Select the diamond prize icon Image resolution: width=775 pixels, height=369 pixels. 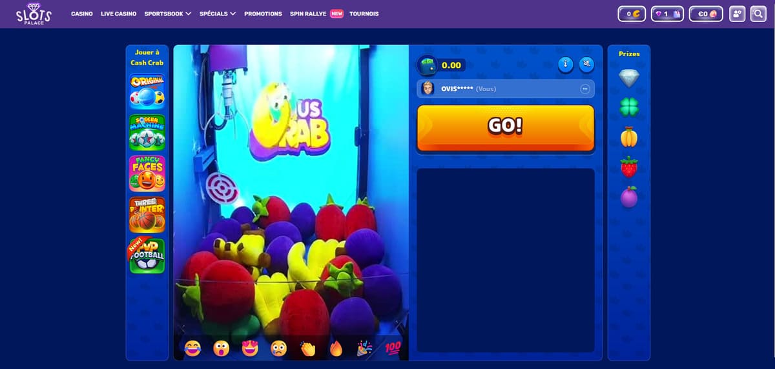(x=629, y=78)
